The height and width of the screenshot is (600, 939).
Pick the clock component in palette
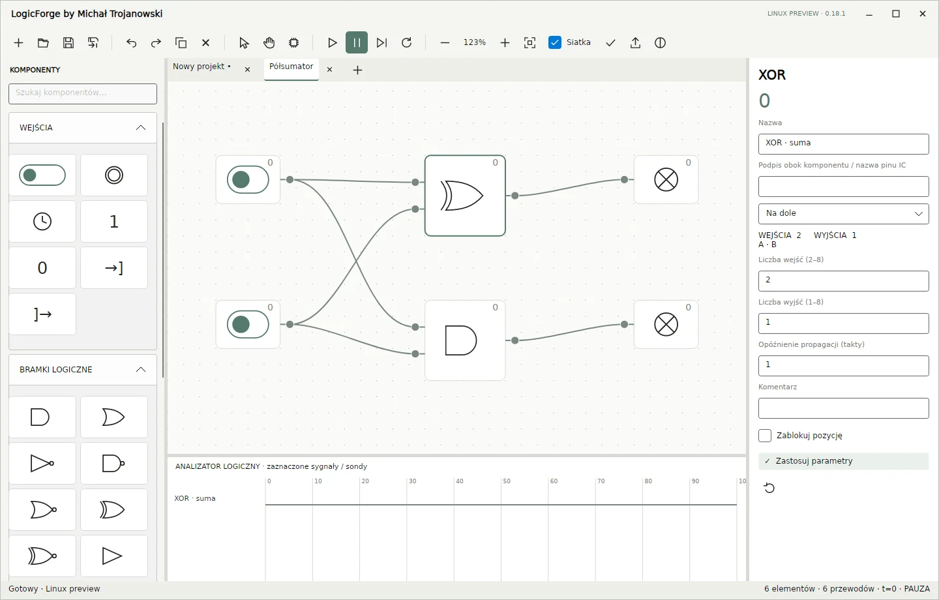tap(42, 222)
